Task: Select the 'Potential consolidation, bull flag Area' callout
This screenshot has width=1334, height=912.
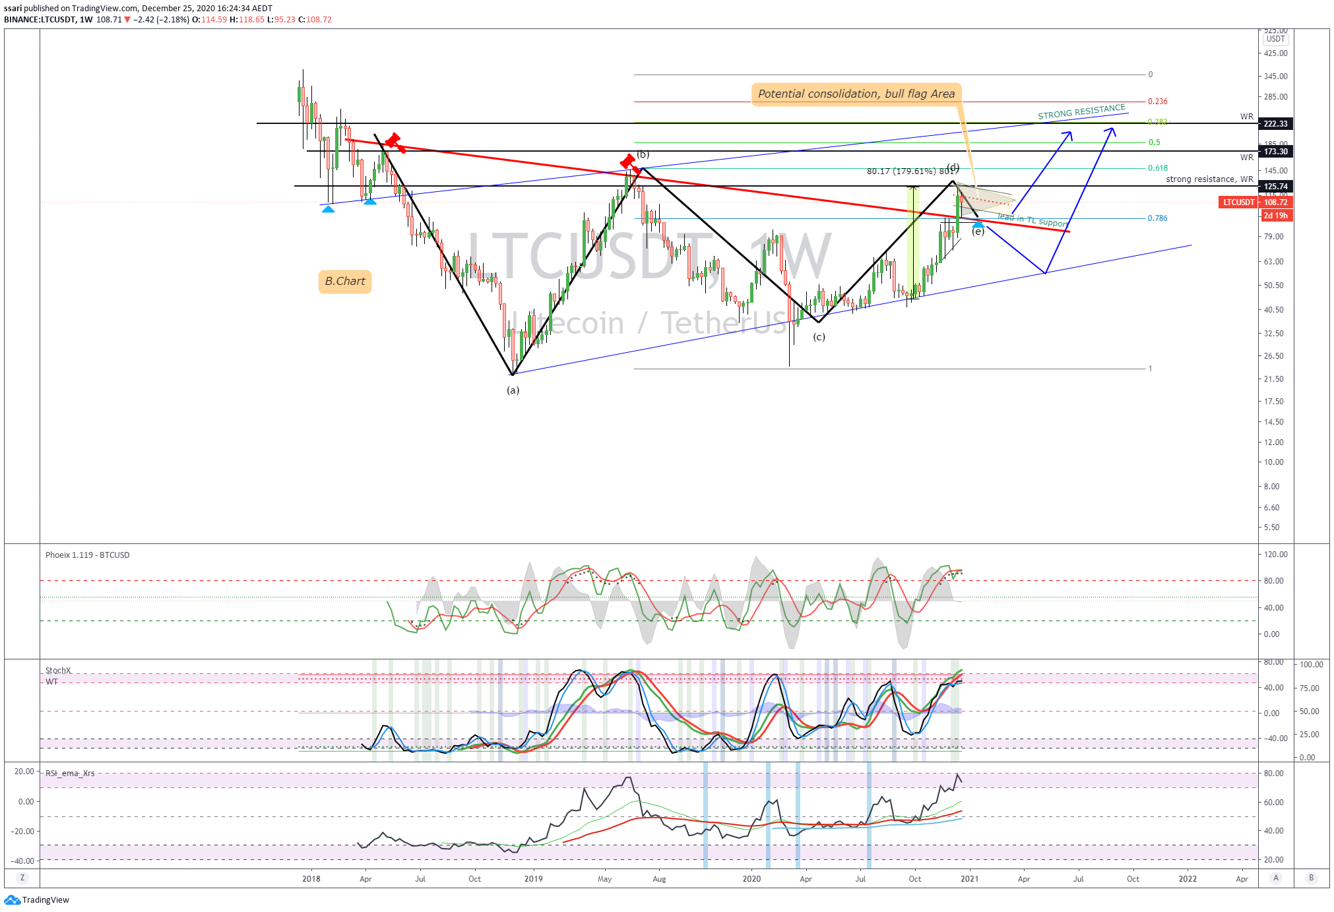Action: pos(856,94)
